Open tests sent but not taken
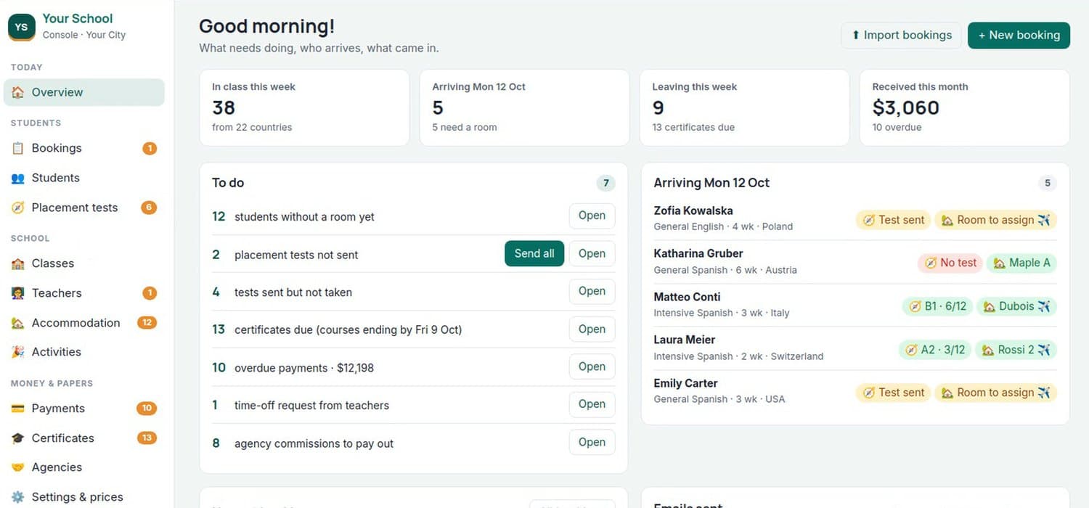1089x508 pixels. tap(592, 292)
